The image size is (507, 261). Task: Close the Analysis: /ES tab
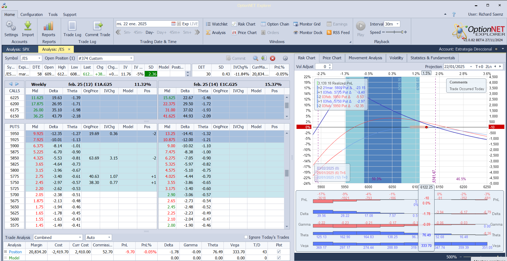tap(69, 49)
